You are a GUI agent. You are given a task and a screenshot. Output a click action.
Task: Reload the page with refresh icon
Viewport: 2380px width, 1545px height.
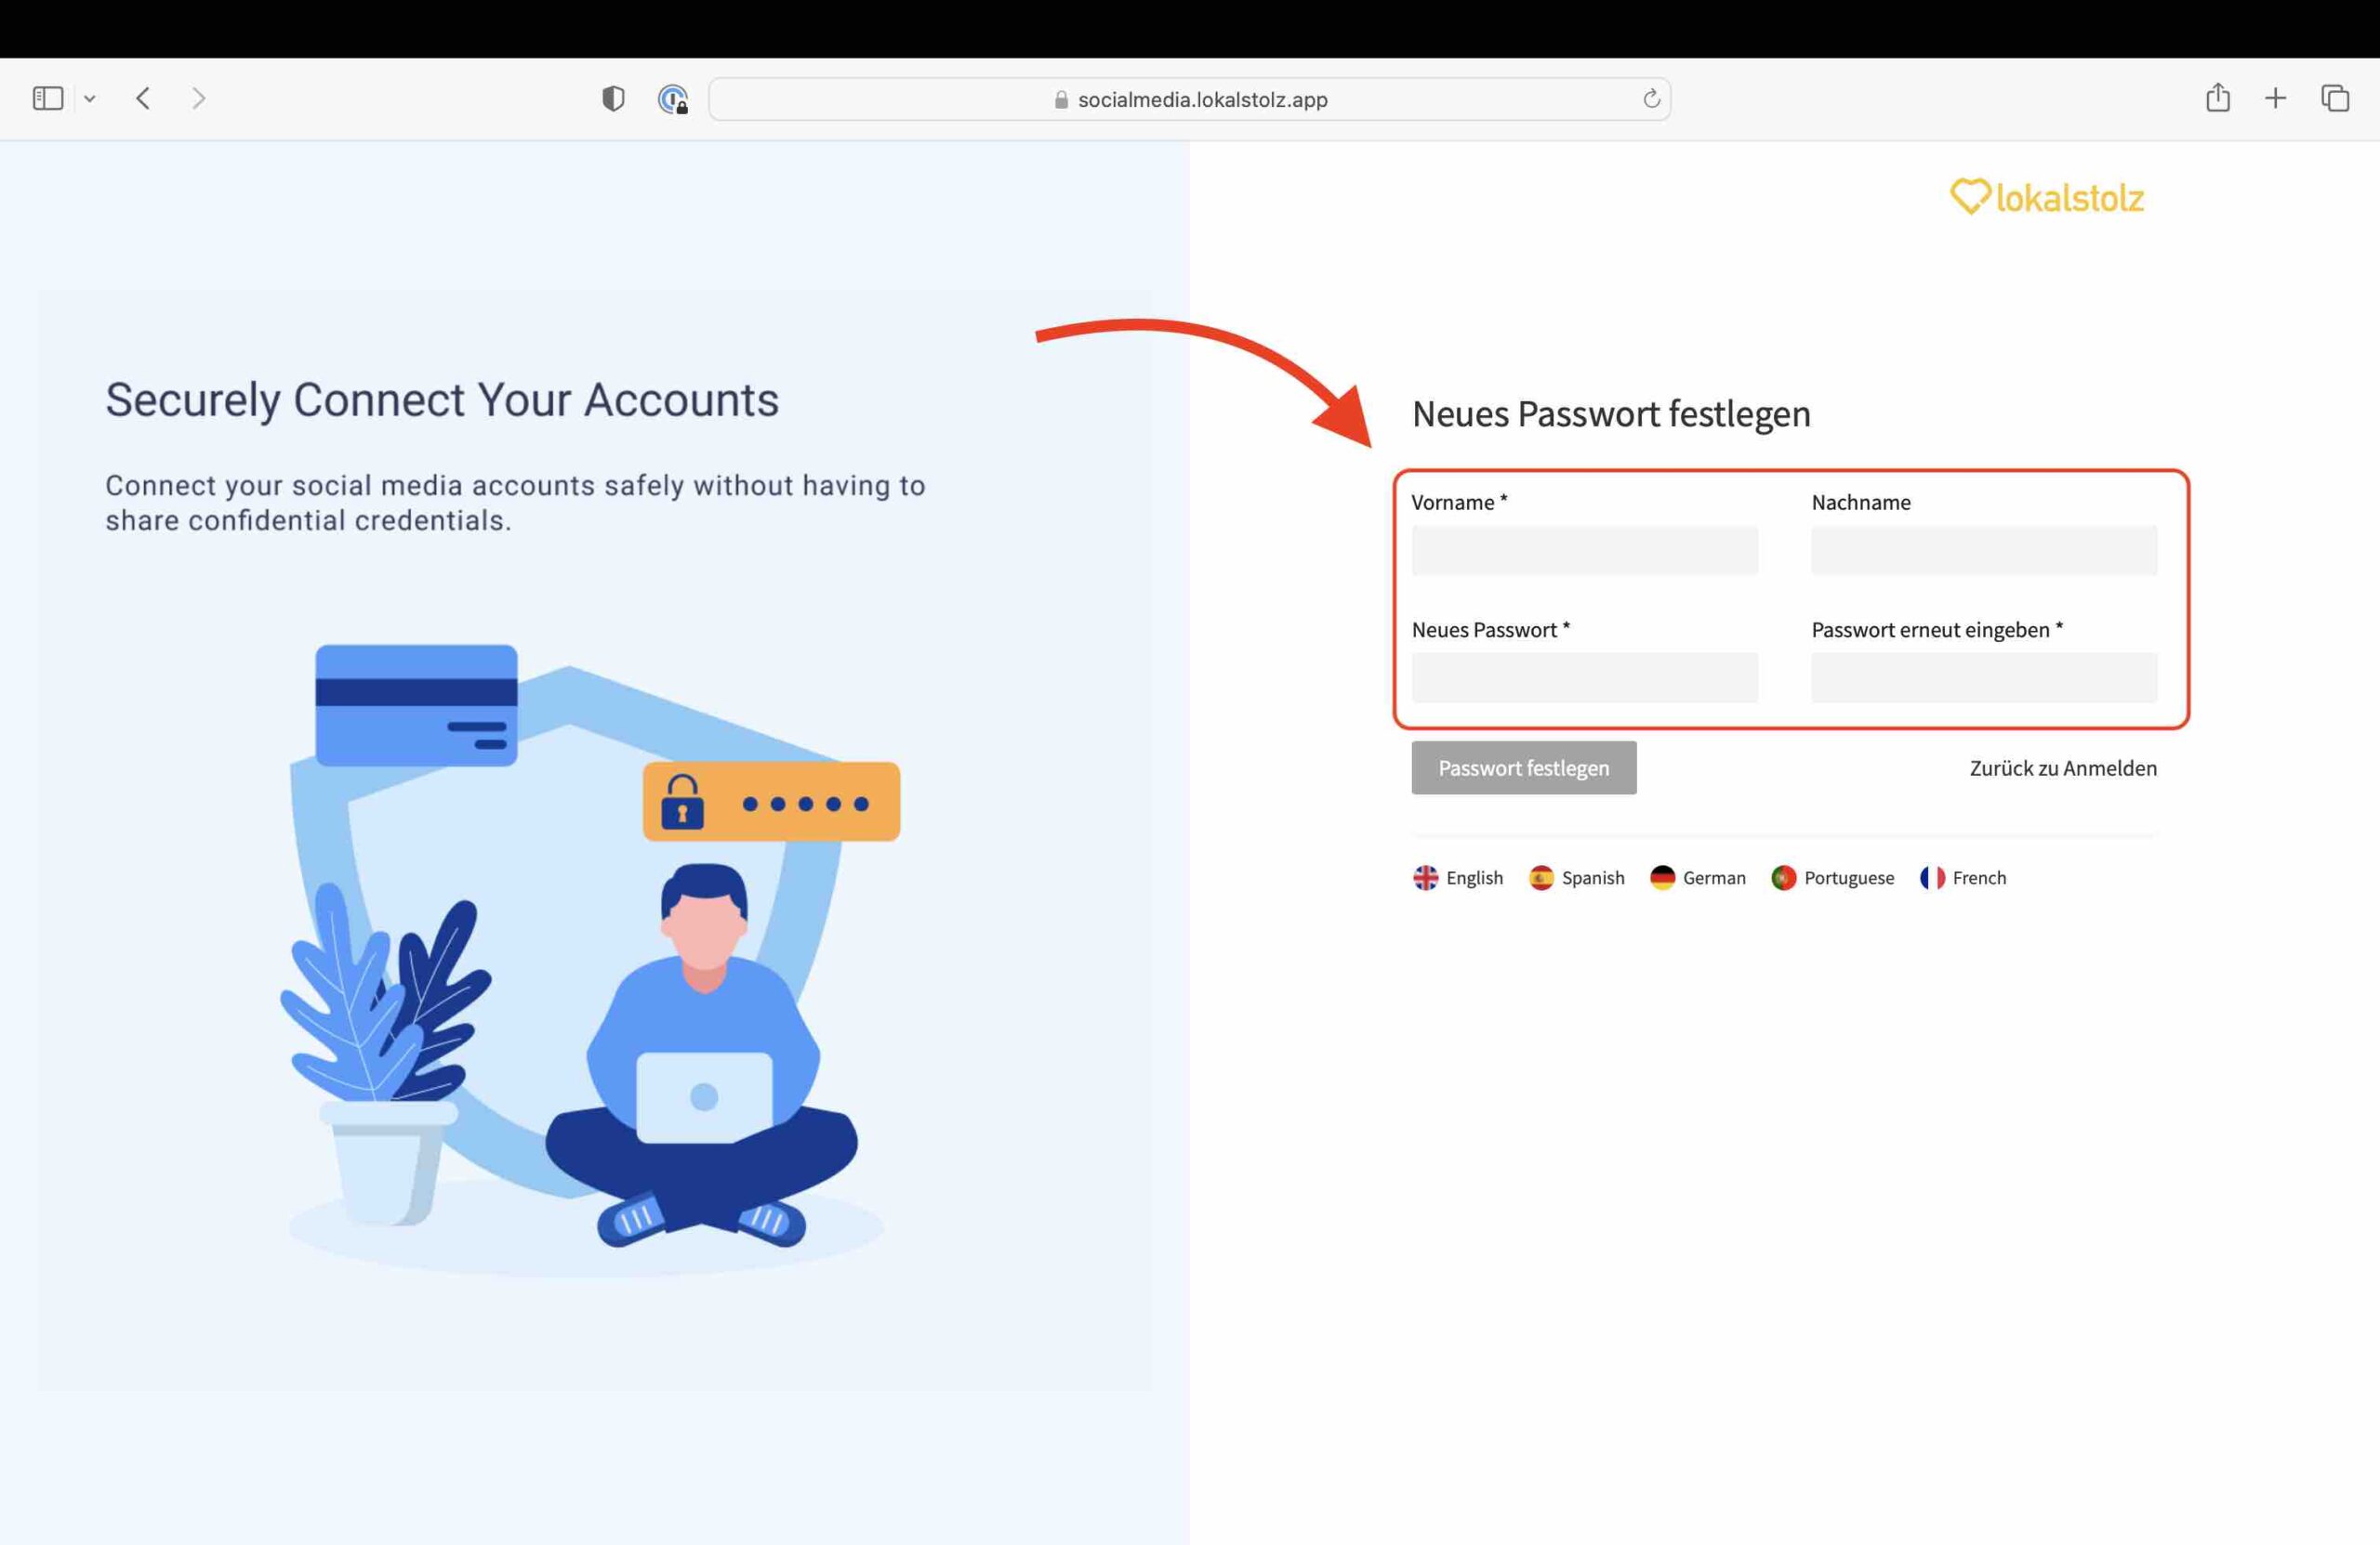point(1651,98)
